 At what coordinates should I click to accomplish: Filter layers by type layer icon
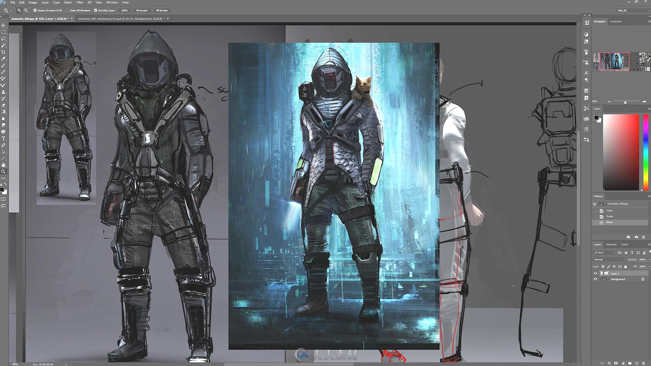coord(632,252)
